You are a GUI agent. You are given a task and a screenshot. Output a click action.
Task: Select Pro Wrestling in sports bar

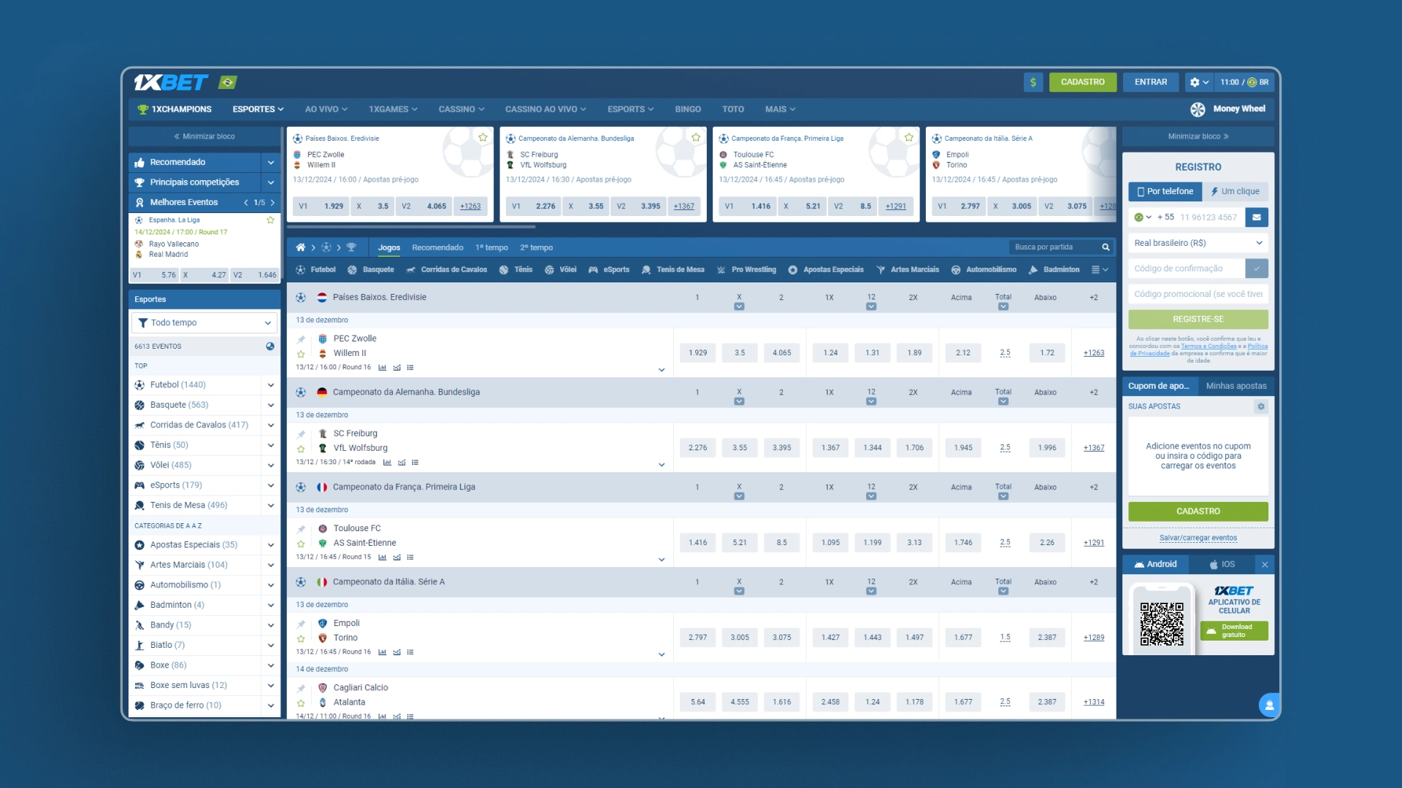pos(747,270)
